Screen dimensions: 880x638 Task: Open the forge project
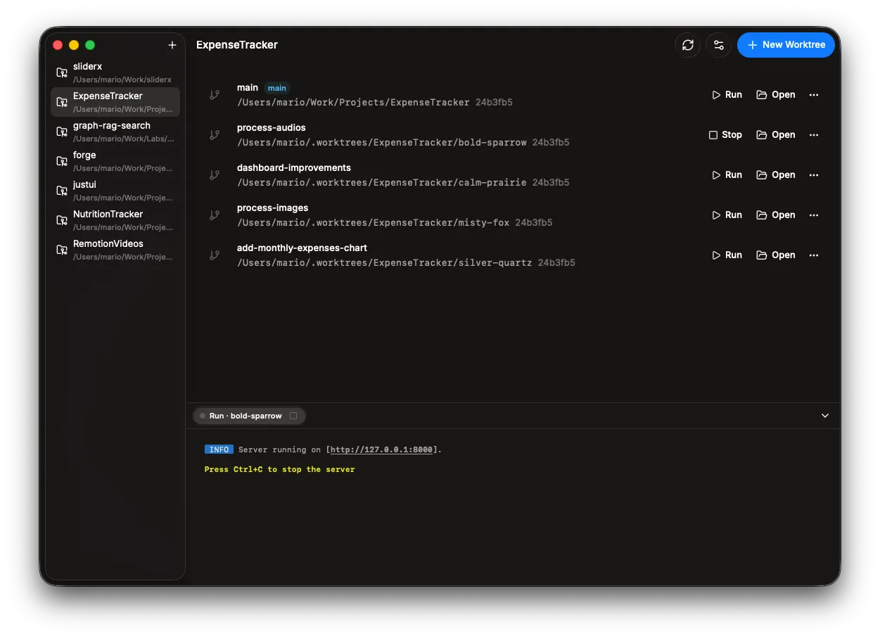pyautogui.click(x=115, y=161)
